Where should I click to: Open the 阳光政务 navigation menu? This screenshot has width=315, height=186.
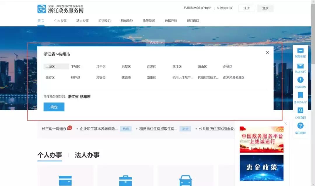point(126,20)
